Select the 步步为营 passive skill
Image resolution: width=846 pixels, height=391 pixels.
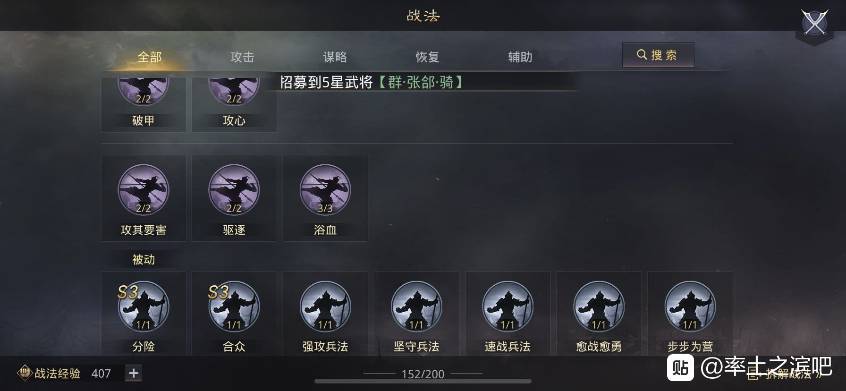pos(690,314)
